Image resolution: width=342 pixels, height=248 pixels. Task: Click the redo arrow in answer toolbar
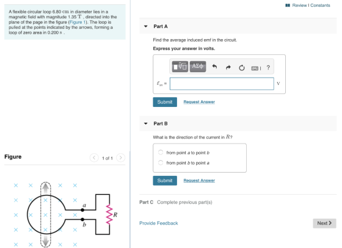pyautogui.click(x=228, y=67)
